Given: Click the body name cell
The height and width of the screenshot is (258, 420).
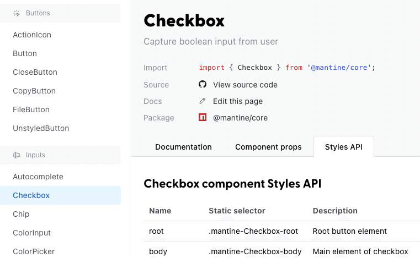Looking at the screenshot, I should [x=158, y=251].
